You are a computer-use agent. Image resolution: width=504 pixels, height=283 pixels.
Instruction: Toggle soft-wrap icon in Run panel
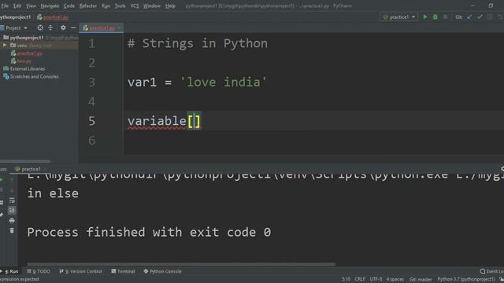click(x=12, y=200)
